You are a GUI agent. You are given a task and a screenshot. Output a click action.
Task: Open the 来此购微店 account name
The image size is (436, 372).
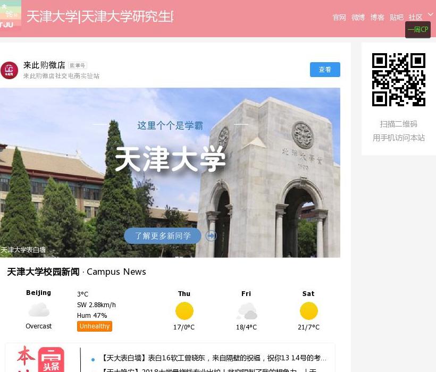point(44,65)
